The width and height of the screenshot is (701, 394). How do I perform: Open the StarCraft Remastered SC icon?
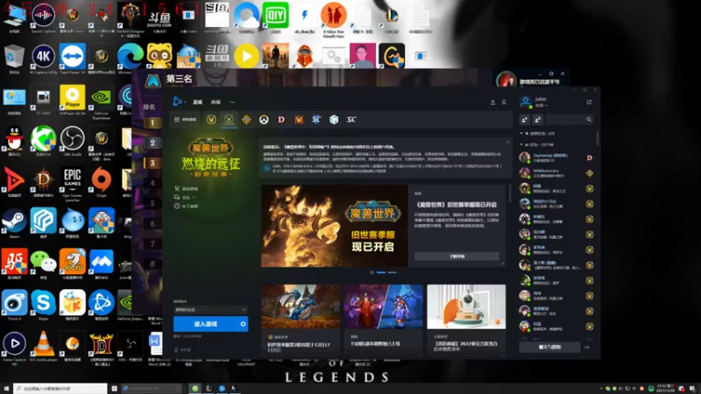coord(351,119)
